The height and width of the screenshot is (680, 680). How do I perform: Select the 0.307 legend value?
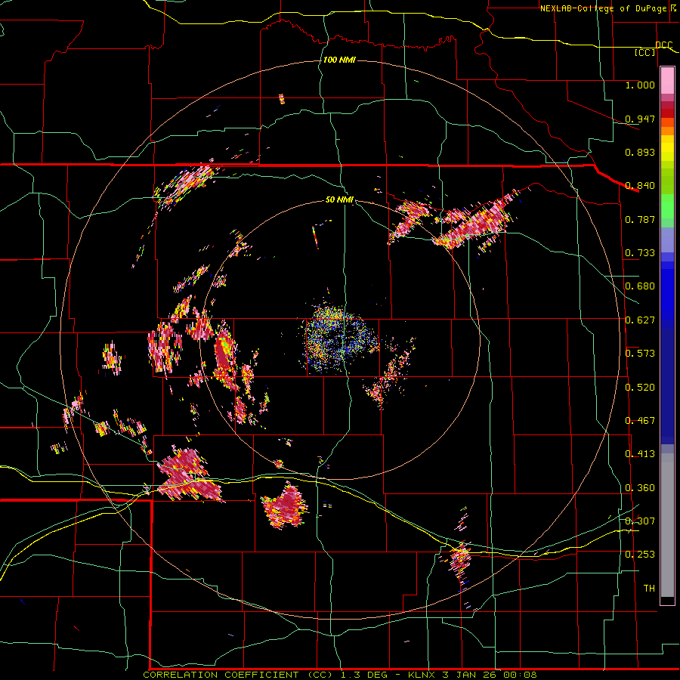point(640,521)
